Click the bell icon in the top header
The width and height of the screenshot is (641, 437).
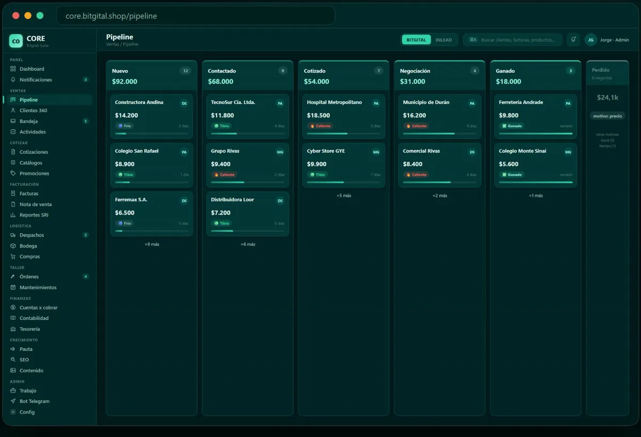pyautogui.click(x=573, y=40)
